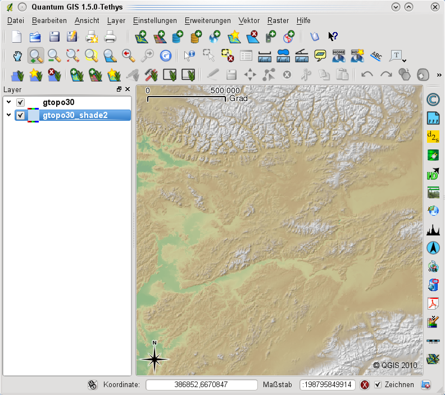Open the Vektor menu
Image resolution: width=445 pixels, height=395 pixels.
249,21
